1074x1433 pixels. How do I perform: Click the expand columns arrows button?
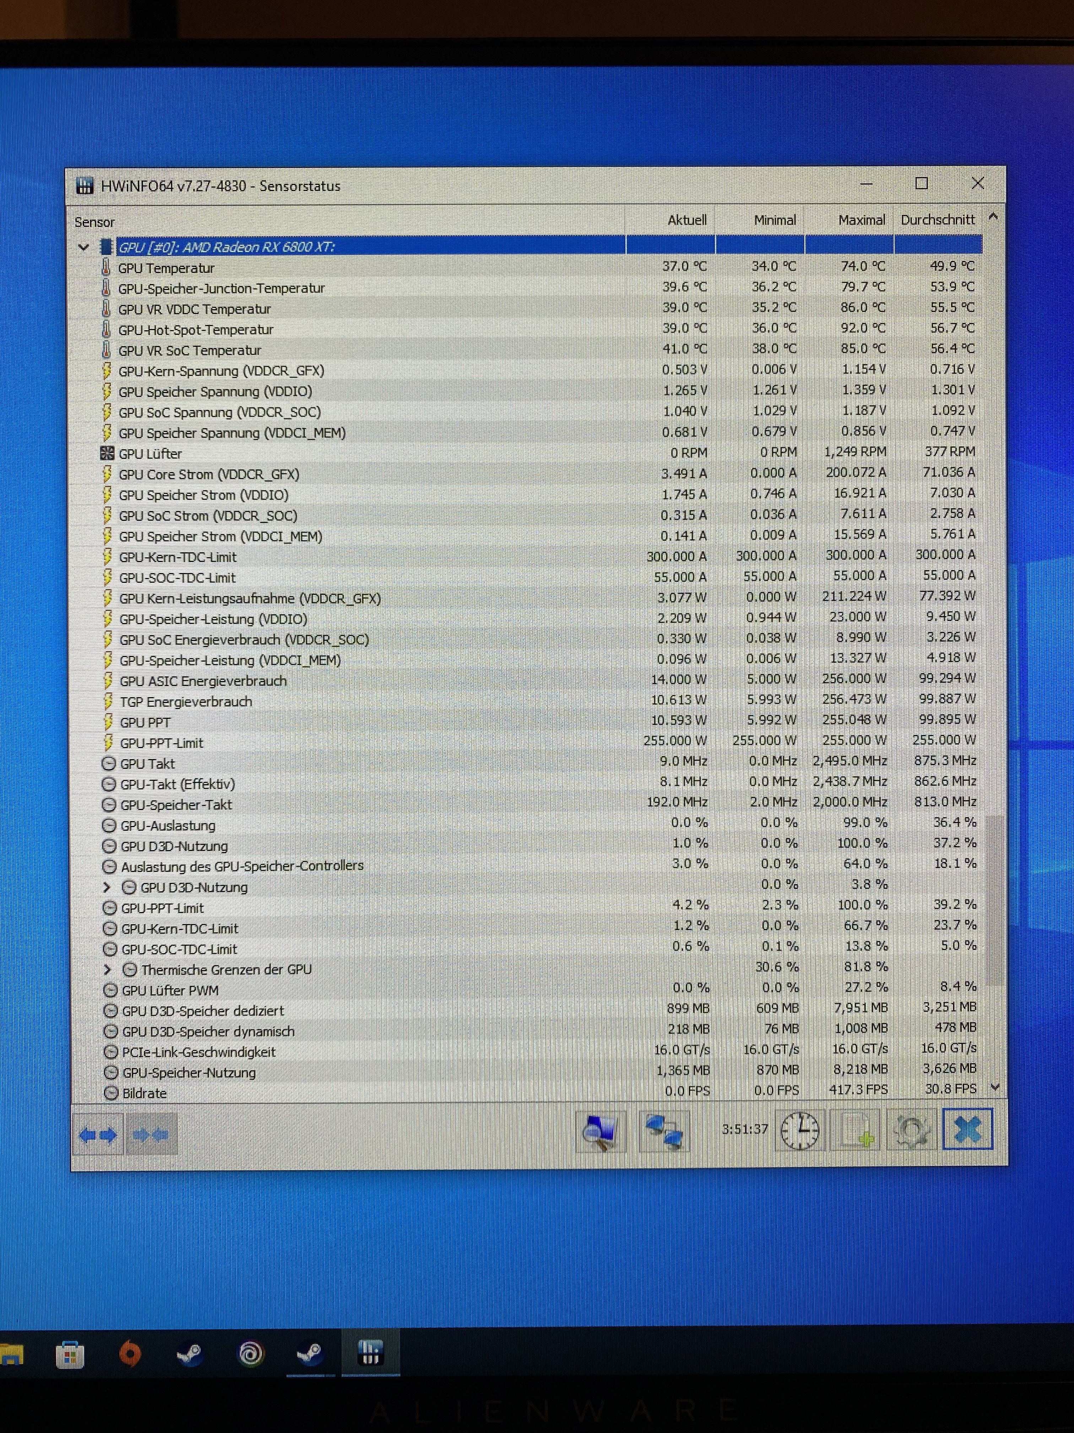point(97,1134)
